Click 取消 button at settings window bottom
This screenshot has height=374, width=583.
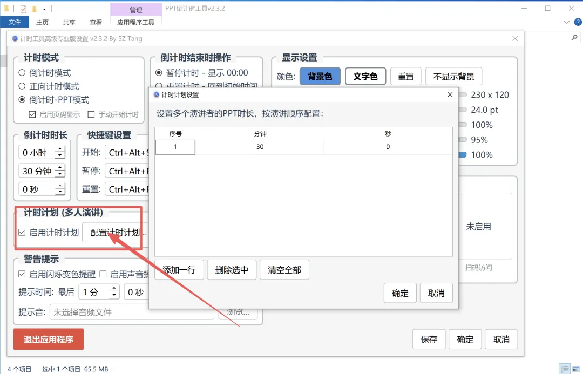click(501, 339)
